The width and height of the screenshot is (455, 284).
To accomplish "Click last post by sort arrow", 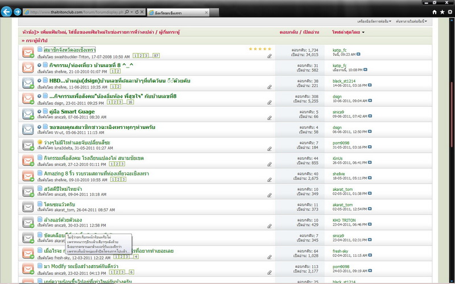I will [363, 32].
